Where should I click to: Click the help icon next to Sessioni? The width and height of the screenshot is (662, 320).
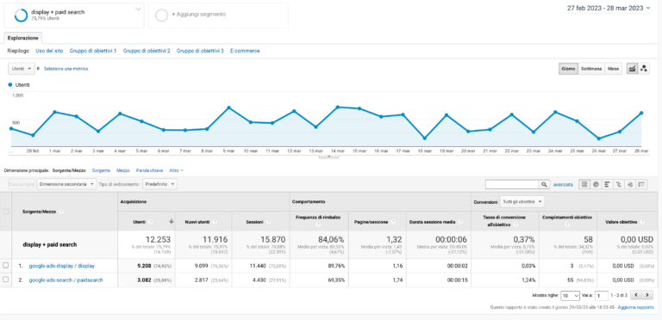(x=269, y=221)
